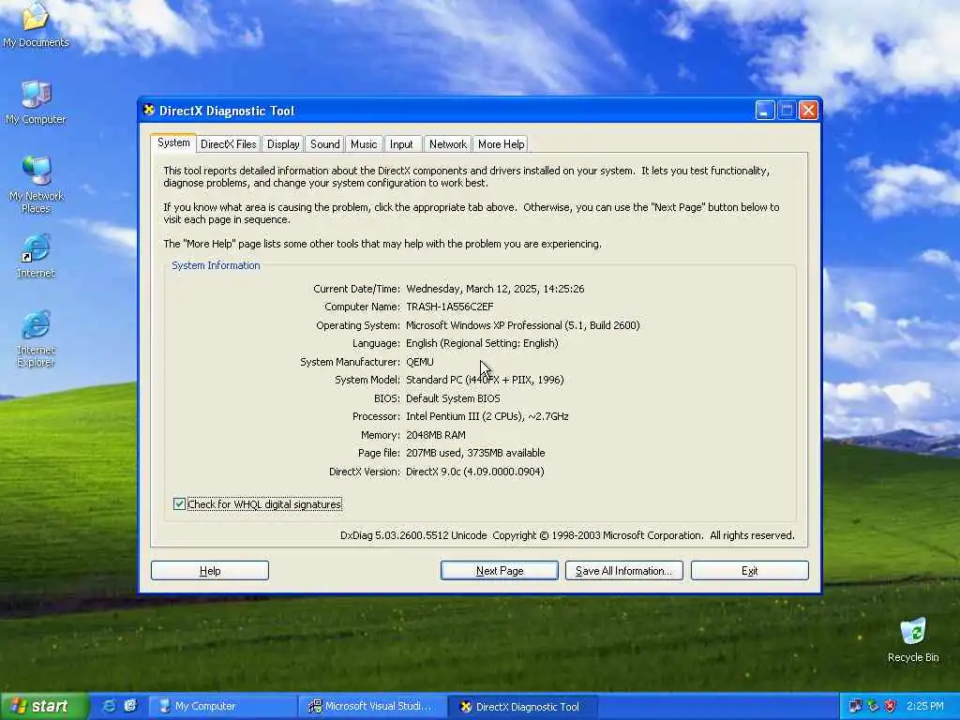960x720 pixels.
Task: Open the Sound tab
Action: [324, 143]
